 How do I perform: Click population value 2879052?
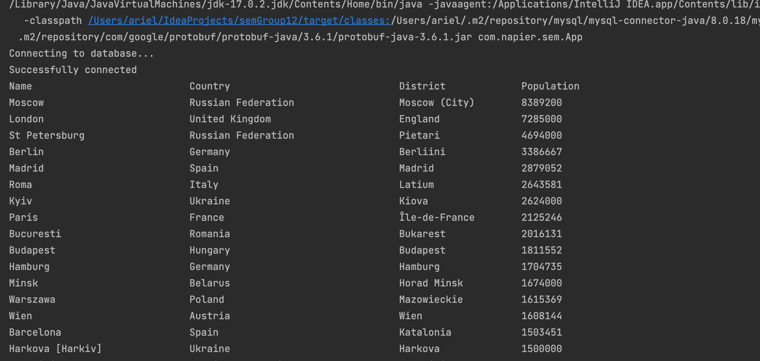pos(542,168)
